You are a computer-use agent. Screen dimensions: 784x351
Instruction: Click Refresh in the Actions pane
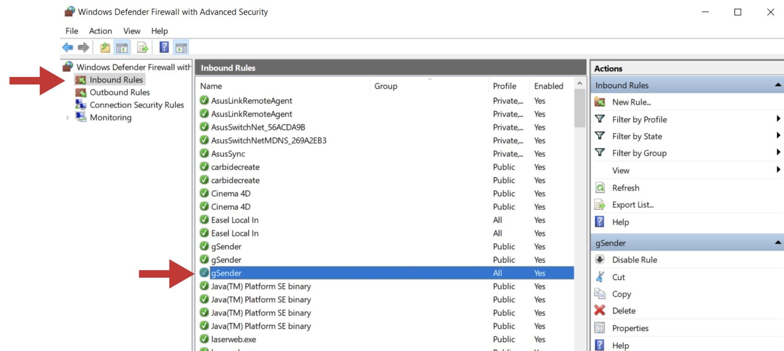[625, 188]
